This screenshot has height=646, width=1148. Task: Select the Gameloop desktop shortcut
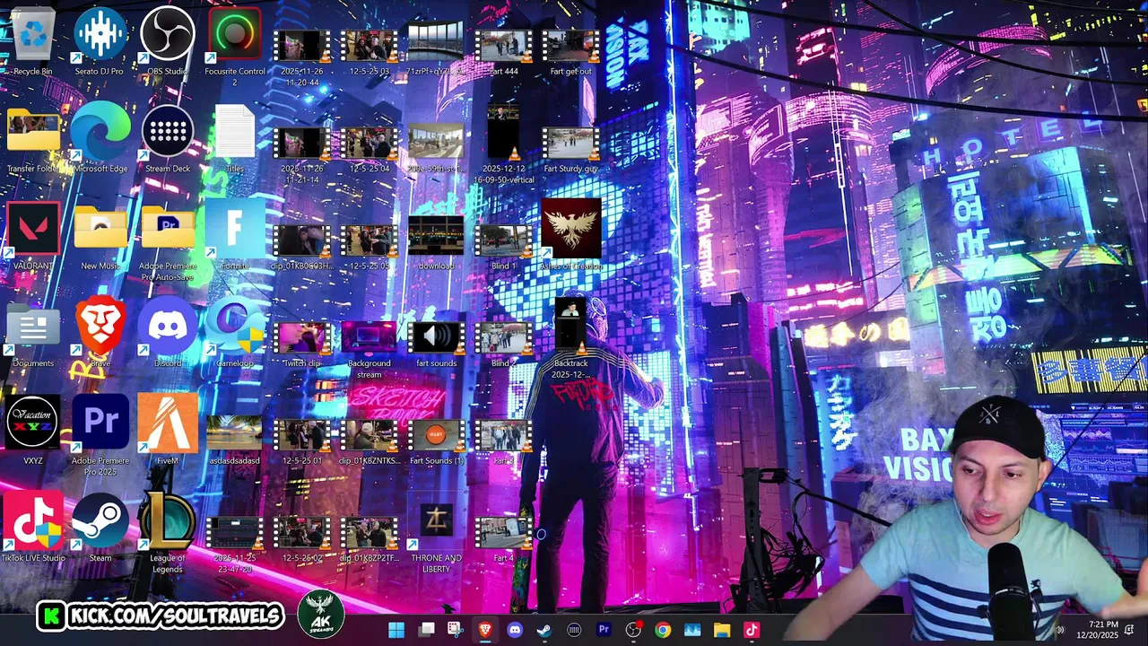pos(234,334)
